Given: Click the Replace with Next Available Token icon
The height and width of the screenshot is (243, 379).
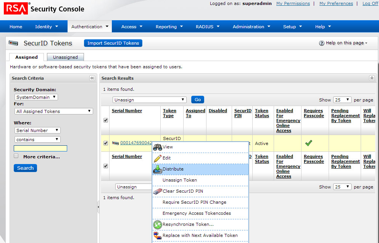Looking at the screenshot, I should click(x=158, y=235).
